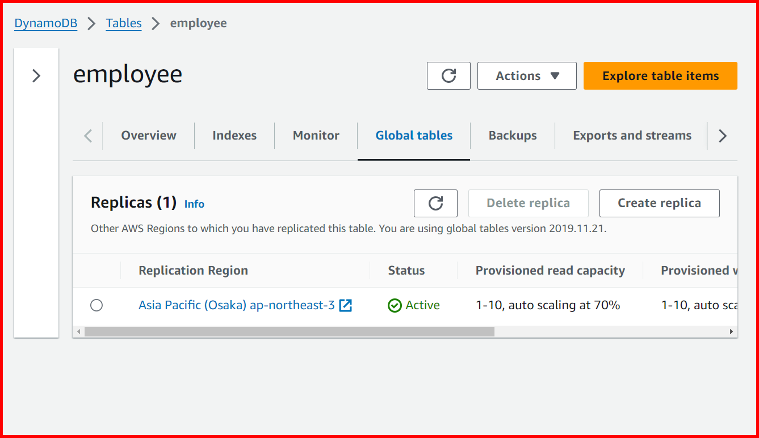Switch to the Backups tab
Image resolution: width=759 pixels, height=438 pixels.
(x=512, y=136)
